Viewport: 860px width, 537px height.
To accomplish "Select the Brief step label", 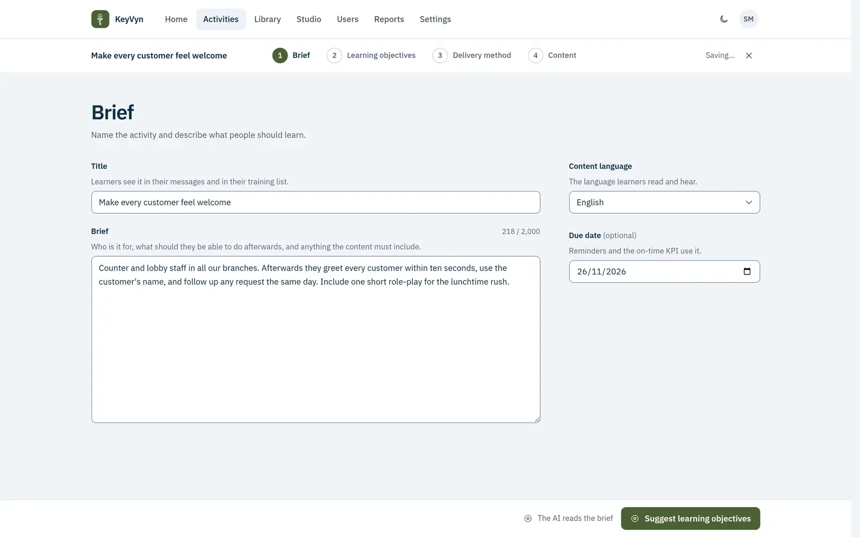I will [301, 55].
